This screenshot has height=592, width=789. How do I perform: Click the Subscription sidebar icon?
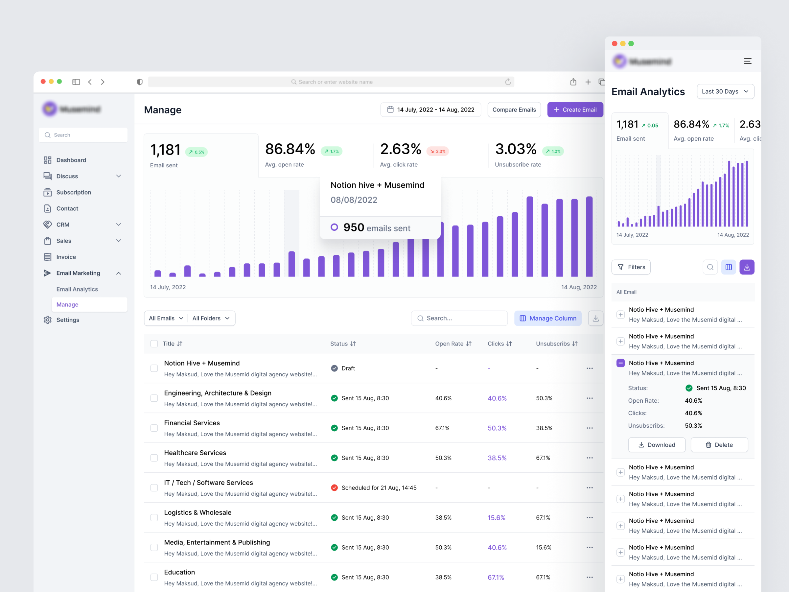[x=48, y=192]
